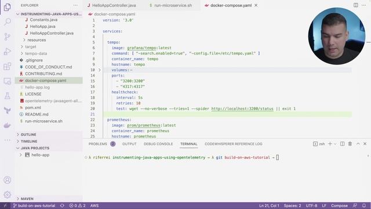Select zsh terminal shell label

tap(319, 144)
